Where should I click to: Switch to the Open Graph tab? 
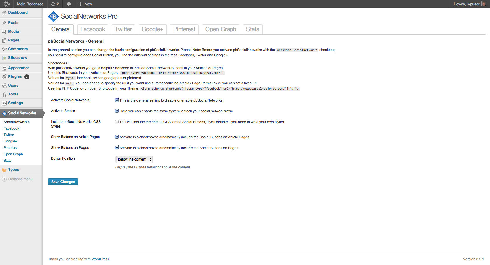221,29
